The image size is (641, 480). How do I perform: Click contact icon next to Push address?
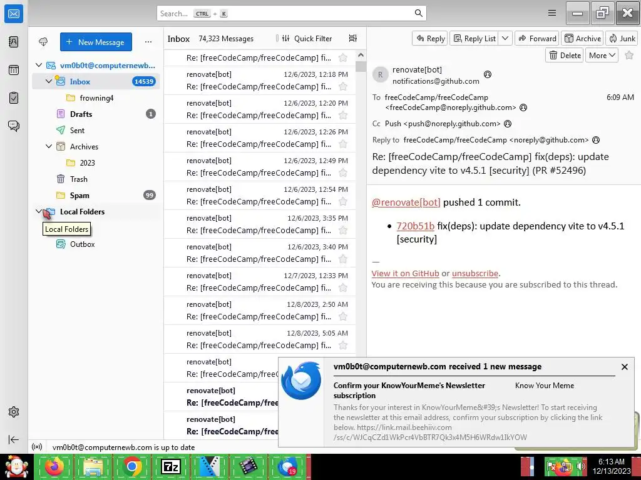point(507,124)
